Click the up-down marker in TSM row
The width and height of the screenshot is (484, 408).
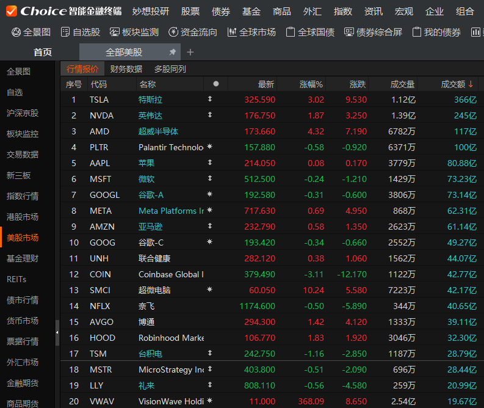(210, 352)
